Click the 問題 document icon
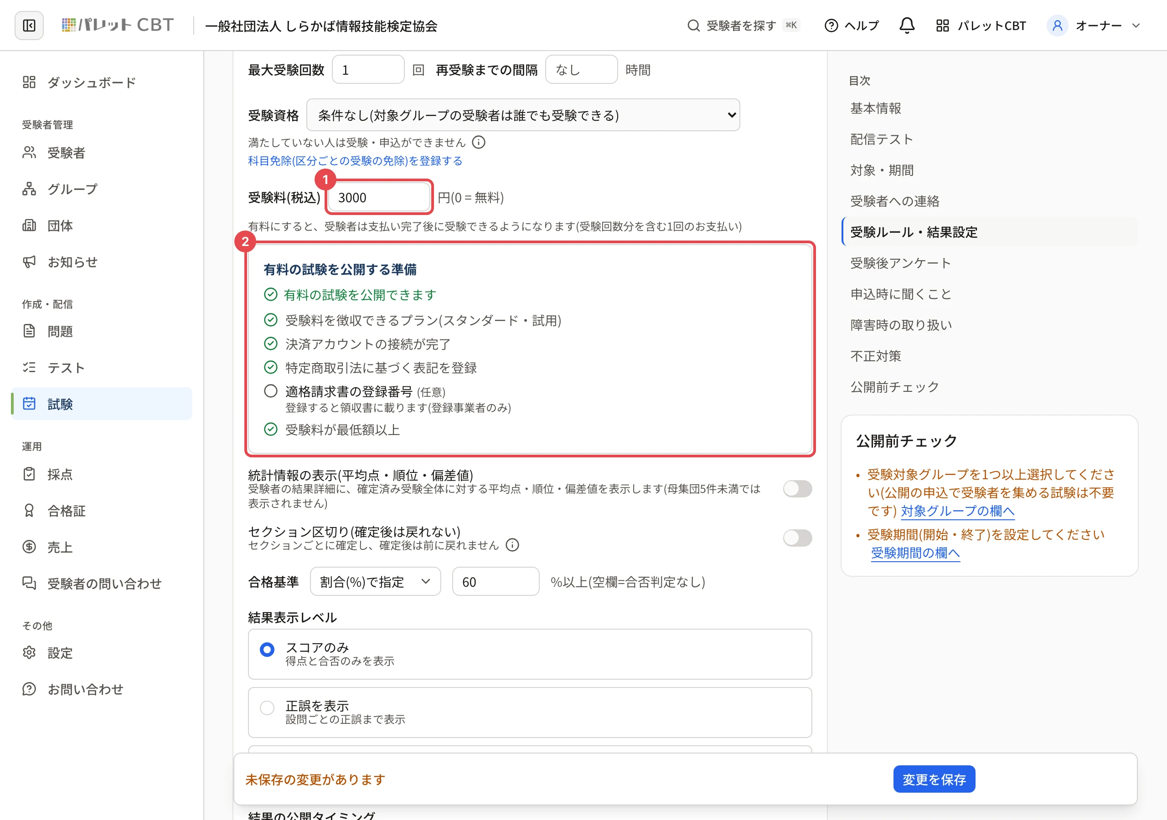Viewport: 1167px width, 820px height. click(x=29, y=331)
